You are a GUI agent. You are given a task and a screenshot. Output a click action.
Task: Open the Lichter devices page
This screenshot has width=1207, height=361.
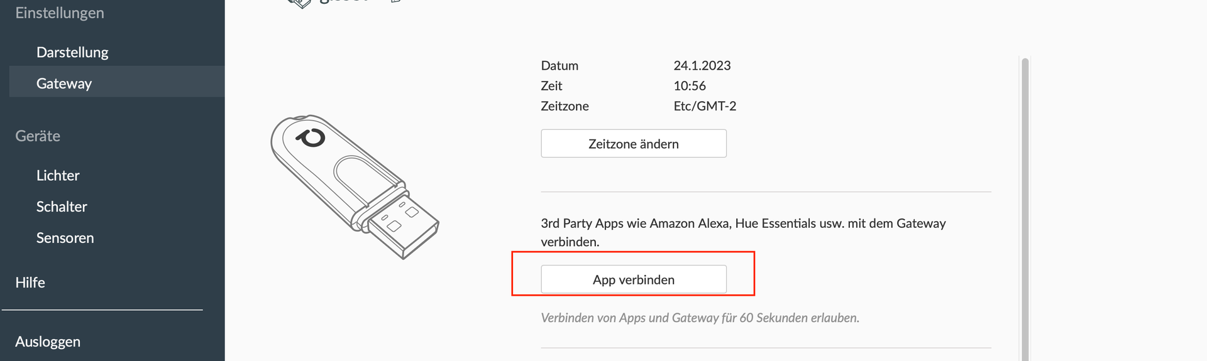[58, 175]
